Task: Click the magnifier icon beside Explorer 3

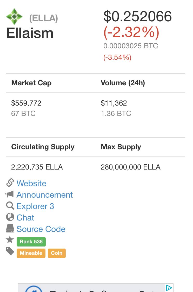Action: tap(10, 206)
